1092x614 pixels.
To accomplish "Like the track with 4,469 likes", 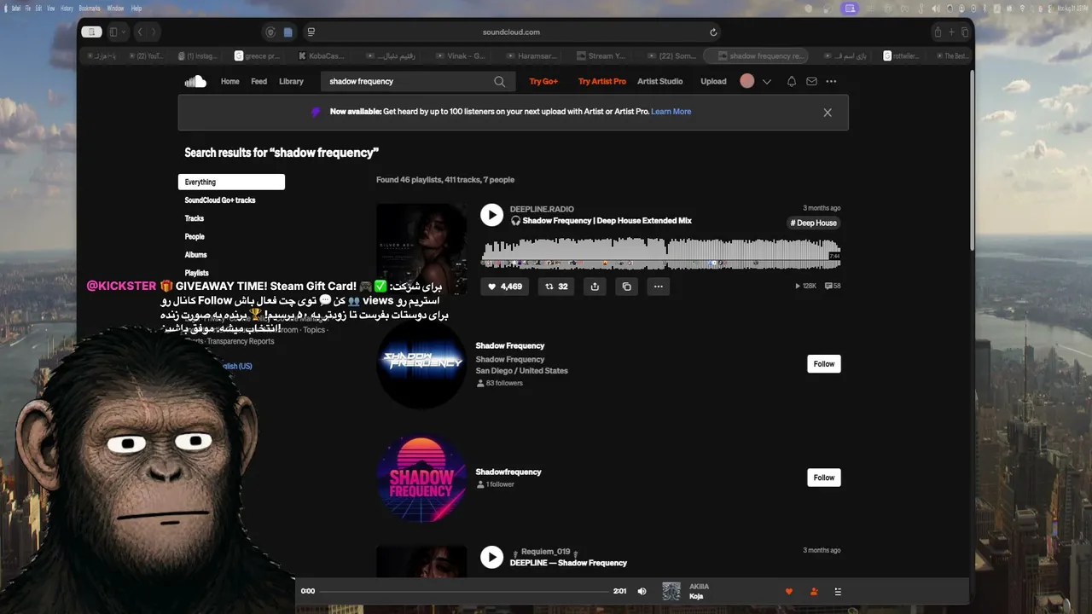I will pos(505,287).
